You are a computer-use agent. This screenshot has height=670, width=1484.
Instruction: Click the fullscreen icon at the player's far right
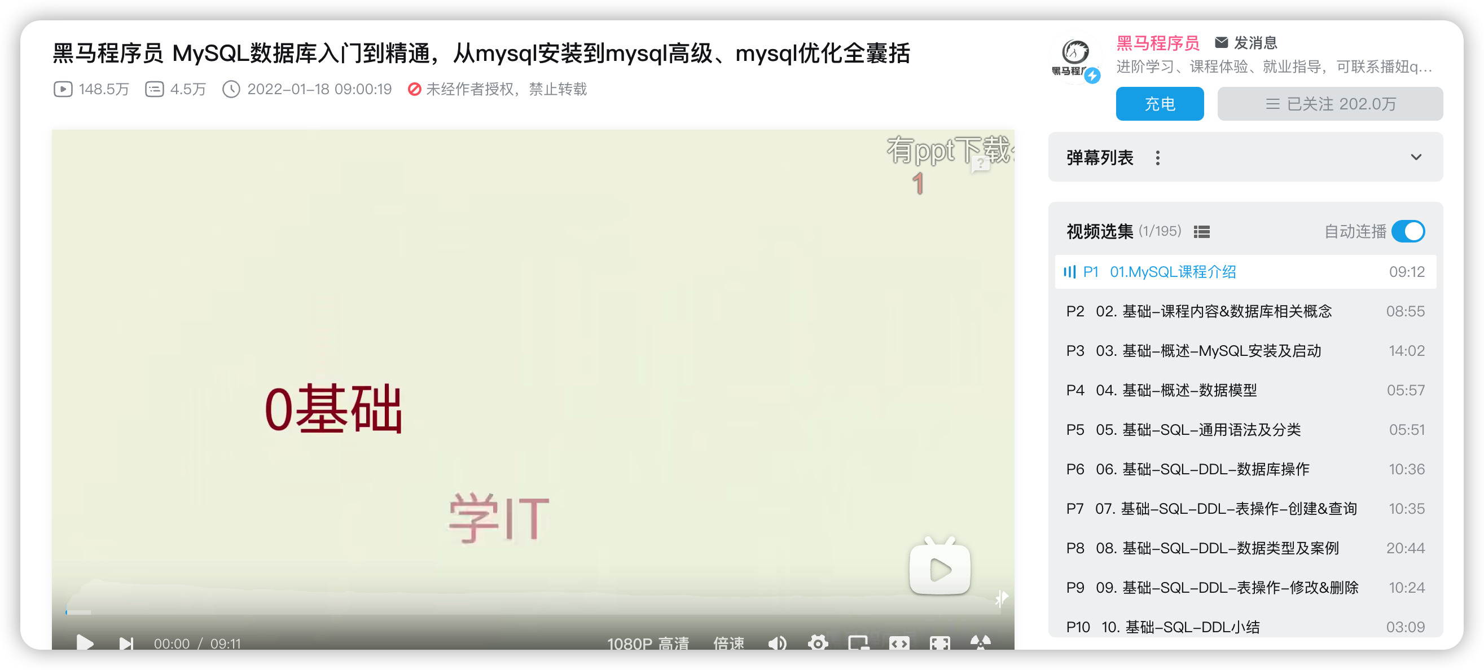[981, 643]
